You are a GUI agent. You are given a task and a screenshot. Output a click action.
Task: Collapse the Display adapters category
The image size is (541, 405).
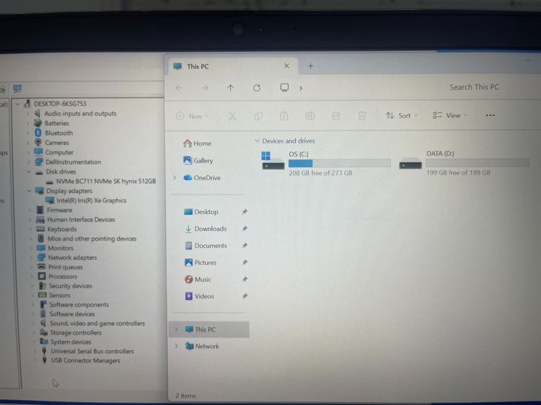[30, 190]
